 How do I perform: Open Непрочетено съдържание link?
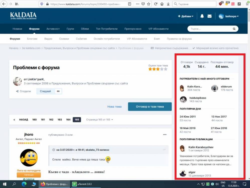click(170, 48)
